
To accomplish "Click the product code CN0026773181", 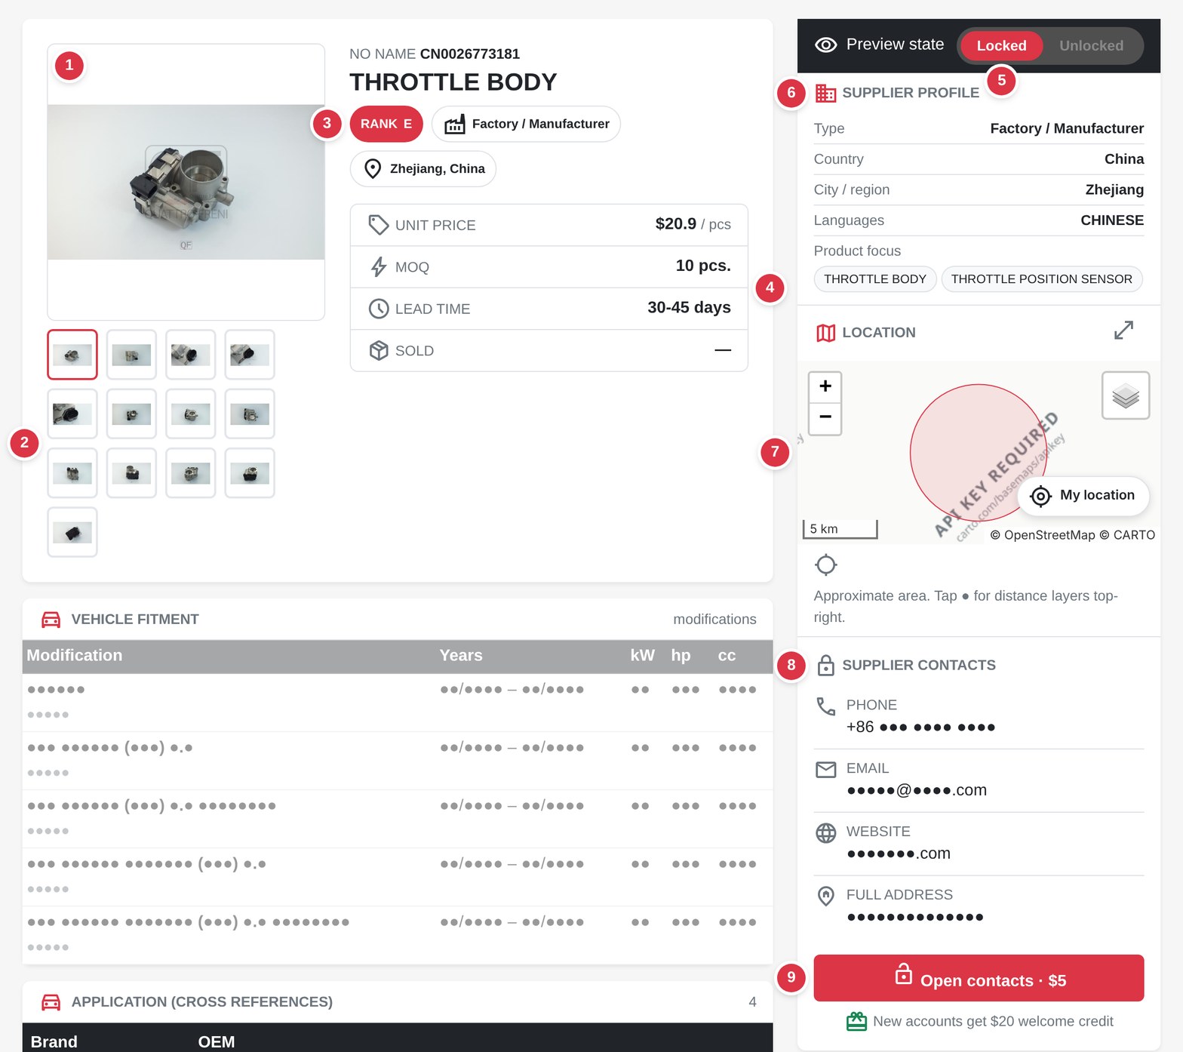I will 470,54.
